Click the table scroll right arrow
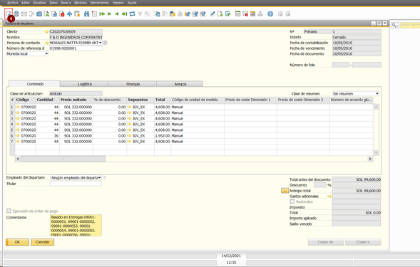Viewport: 420px width, 267px height. pyautogui.click(x=370, y=159)
